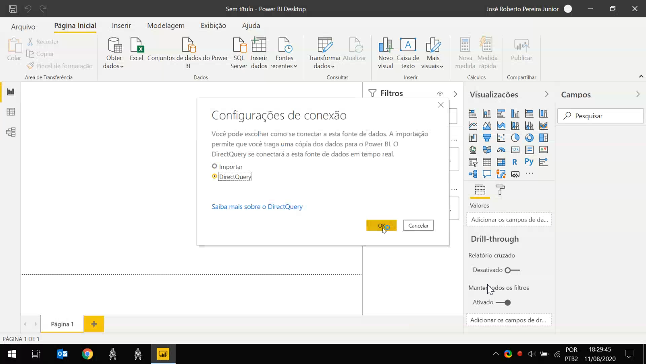Toggle the Relatório cruzado switch

[512, 270]
